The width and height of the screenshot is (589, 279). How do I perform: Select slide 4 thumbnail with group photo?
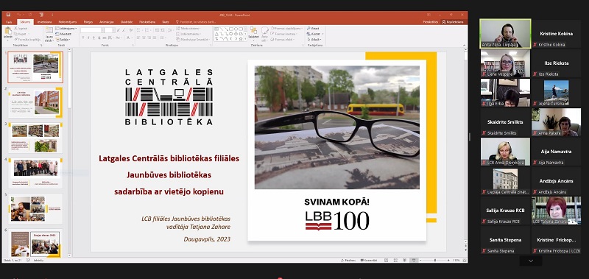click(35, 173)
